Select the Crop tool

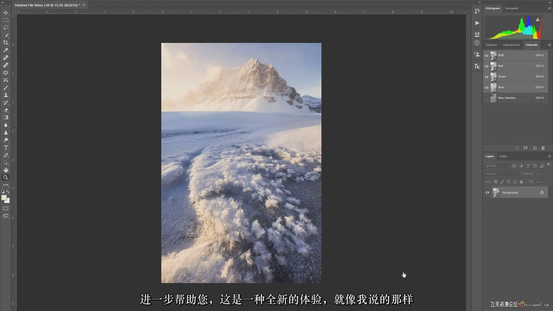coord(5,43)
